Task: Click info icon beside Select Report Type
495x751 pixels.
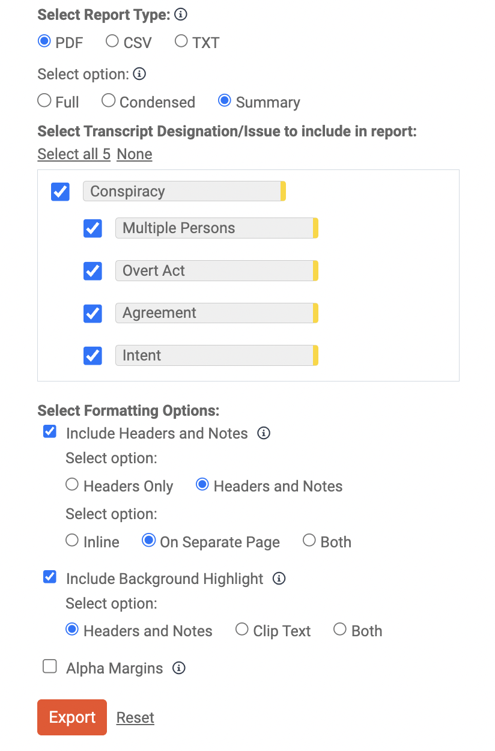Action: point(181,14)
